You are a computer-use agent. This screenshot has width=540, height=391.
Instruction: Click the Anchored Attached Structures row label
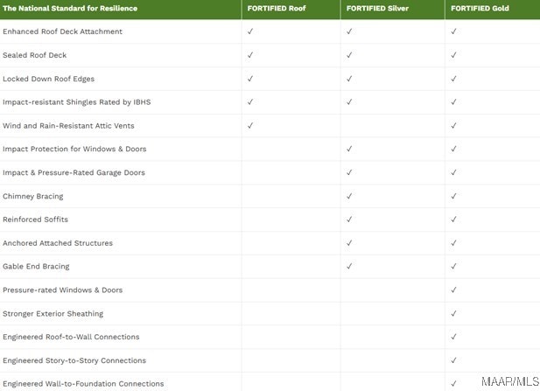pos(58,243)
